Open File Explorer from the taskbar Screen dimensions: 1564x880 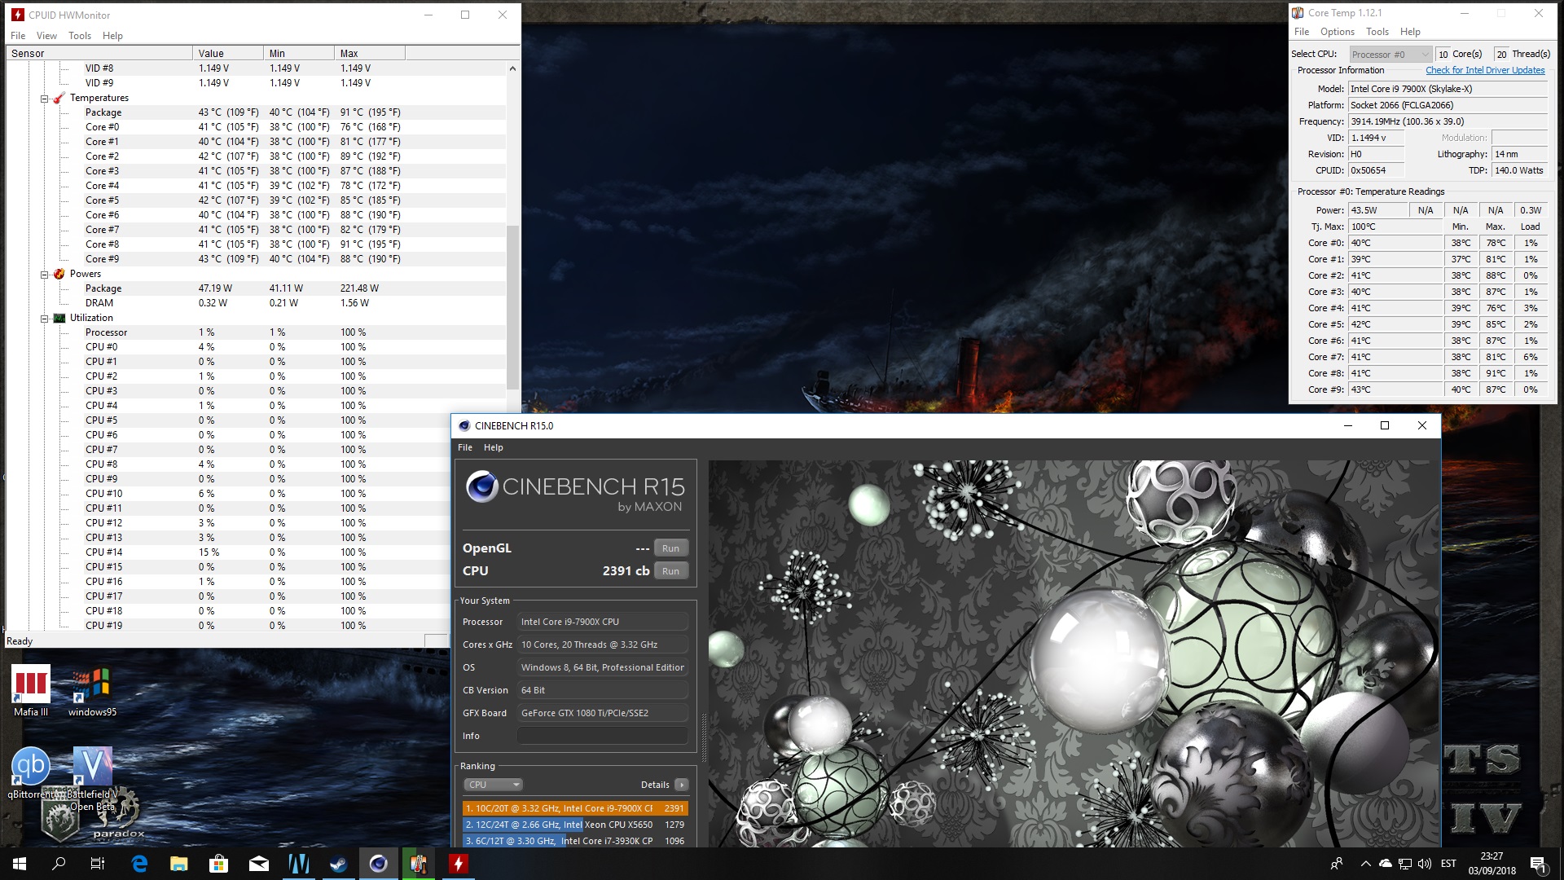point(179,864)
